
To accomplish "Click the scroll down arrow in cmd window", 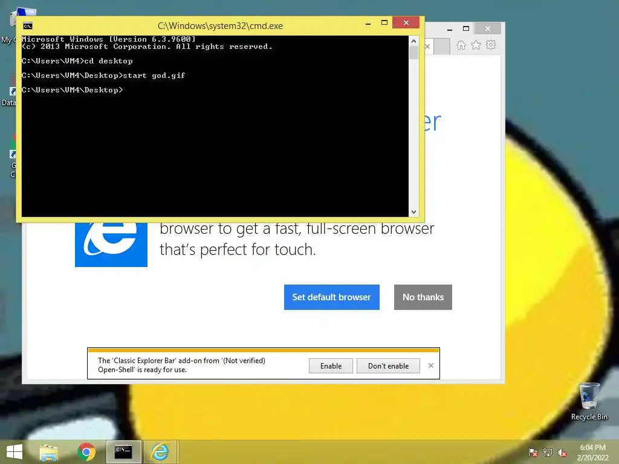I will pyautogui.click(x=413, y=212).
